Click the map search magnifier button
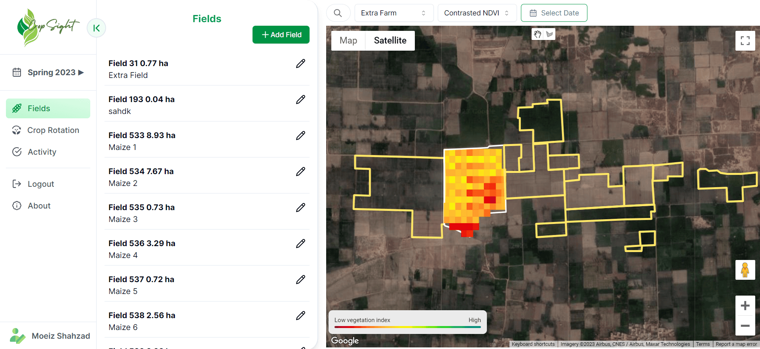Screen dimensions: 760x349 coord(338,13)
